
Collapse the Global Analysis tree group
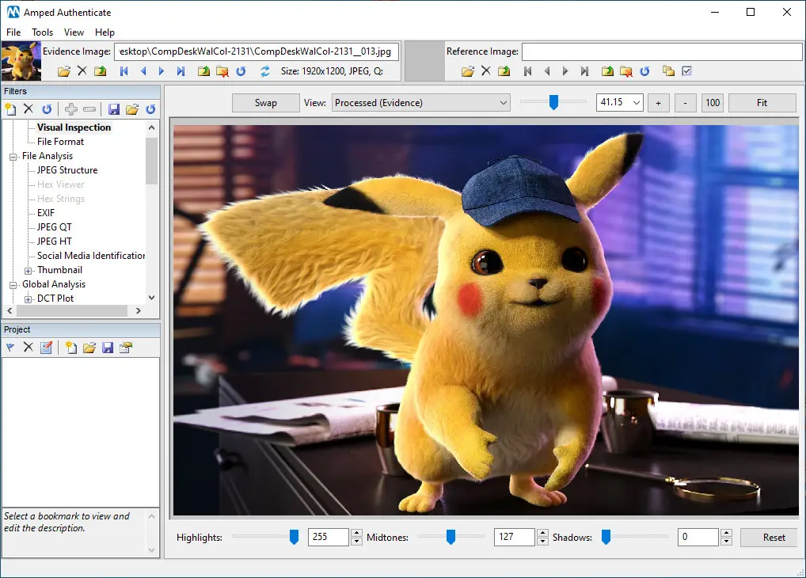pos(13,285)
